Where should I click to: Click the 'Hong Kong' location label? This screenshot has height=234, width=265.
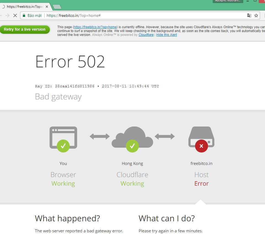(132, 164)
